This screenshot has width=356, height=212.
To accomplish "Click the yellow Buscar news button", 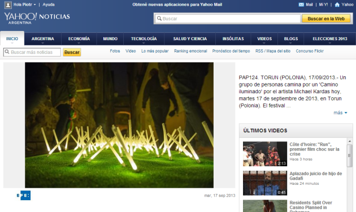I will tap(72, 52).
